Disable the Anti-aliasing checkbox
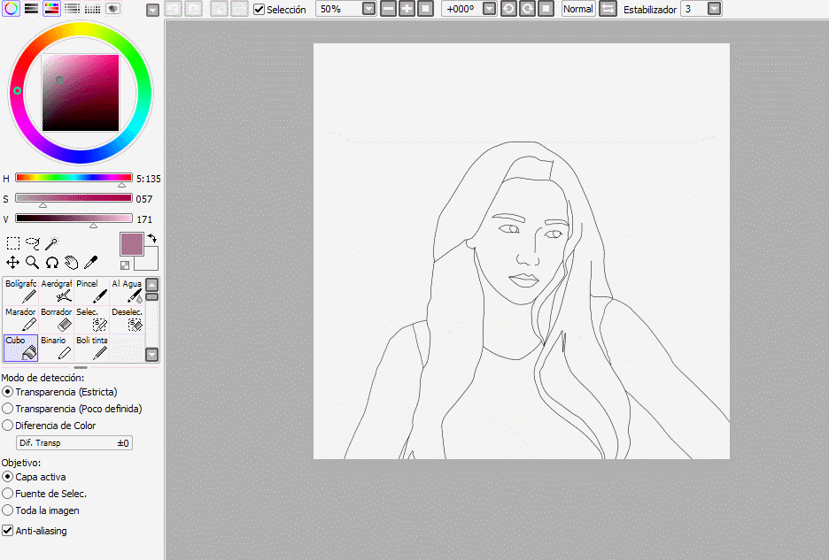The image size is (829, 560). coord(8,531)
